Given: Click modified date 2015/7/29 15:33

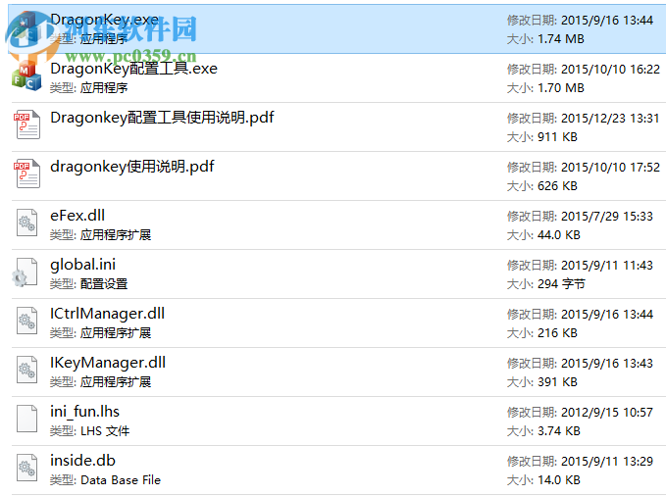Looking at the screenshot, I should (607, 217).
